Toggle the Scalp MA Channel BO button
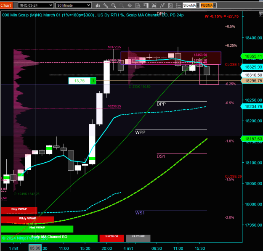This screenshot has height=251, width=263. [x=49, y=238]
